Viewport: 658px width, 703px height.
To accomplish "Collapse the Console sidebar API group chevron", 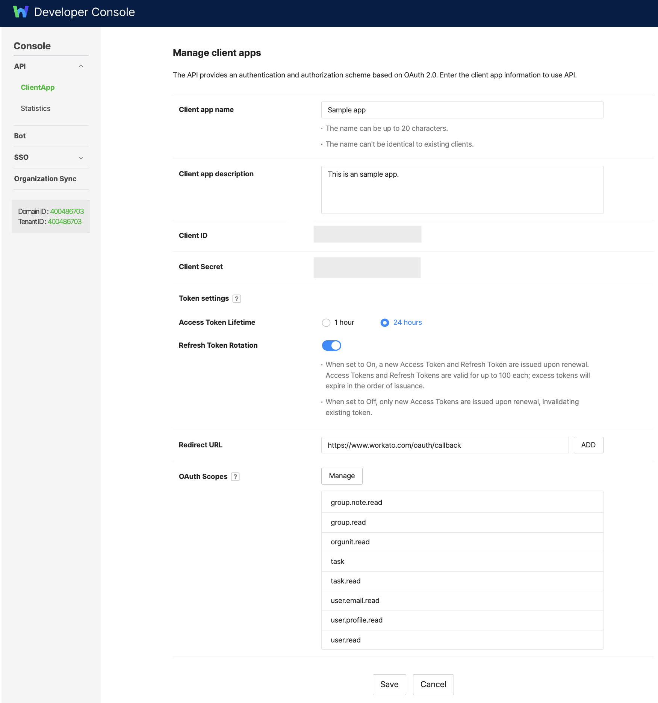I will point(81,66).
